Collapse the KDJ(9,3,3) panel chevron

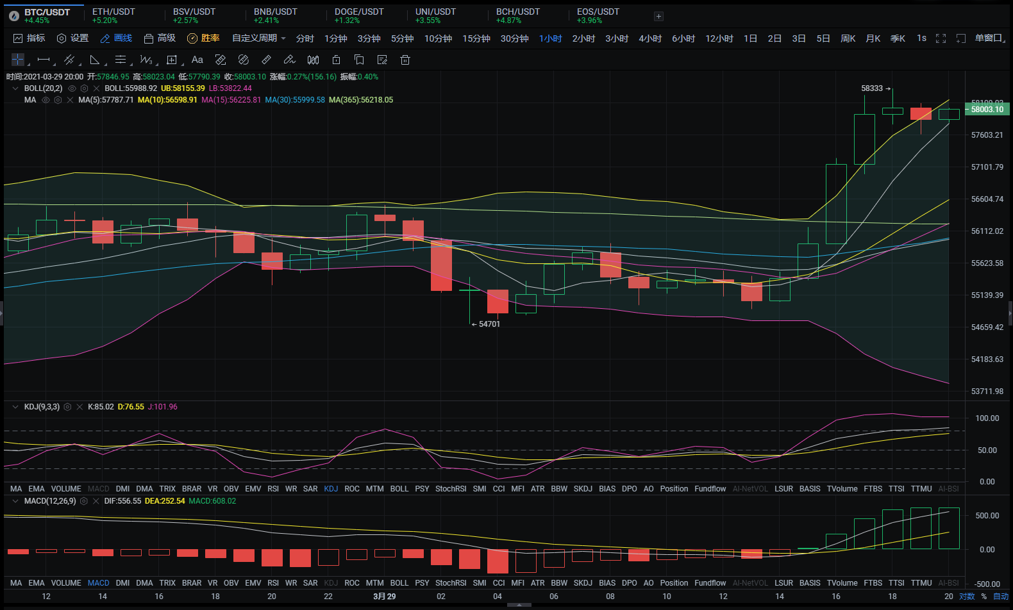click(15, 407)
